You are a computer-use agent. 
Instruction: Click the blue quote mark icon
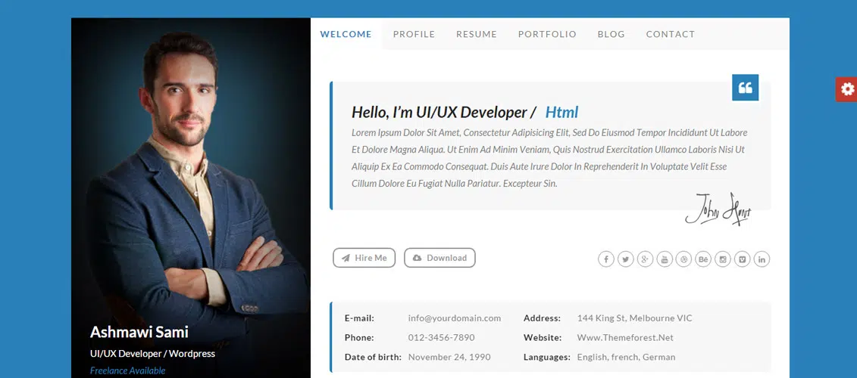tap(745, 88)
